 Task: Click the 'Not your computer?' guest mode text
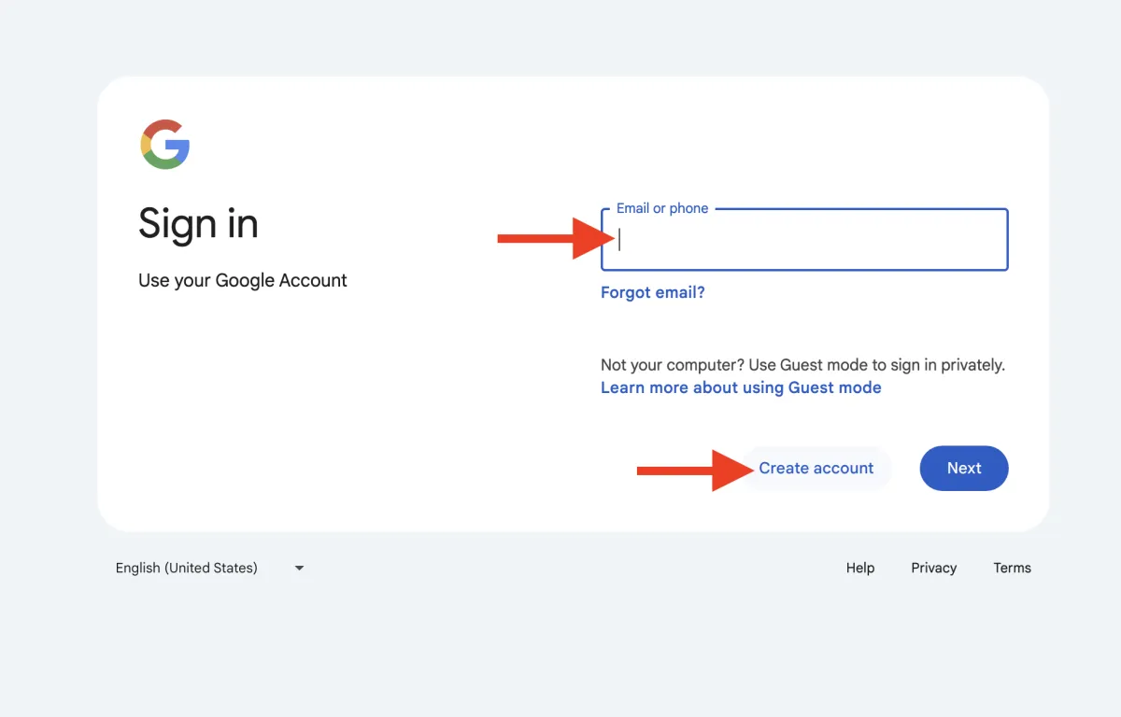(802, 365)
